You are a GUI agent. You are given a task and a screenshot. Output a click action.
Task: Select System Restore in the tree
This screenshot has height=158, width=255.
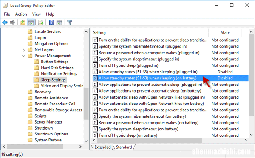click(x=48, y=140)
